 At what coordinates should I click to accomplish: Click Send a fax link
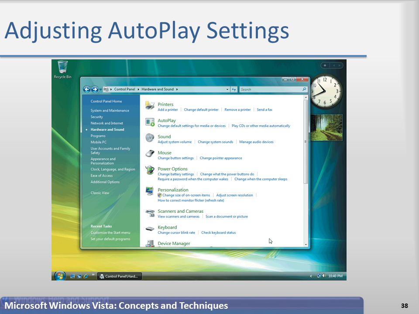[264, 109]
